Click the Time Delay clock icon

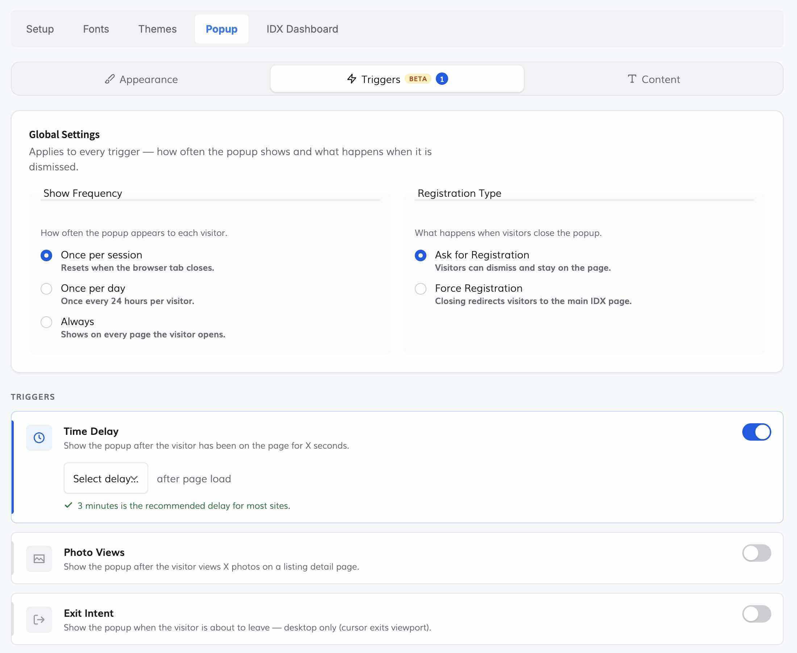(39, 437)
